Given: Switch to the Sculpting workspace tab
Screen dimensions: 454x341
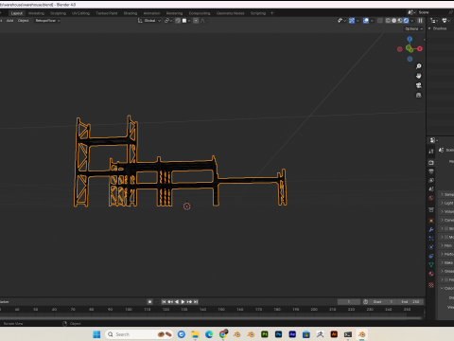Looking at the screenshot, I should [x=58, y=13].
